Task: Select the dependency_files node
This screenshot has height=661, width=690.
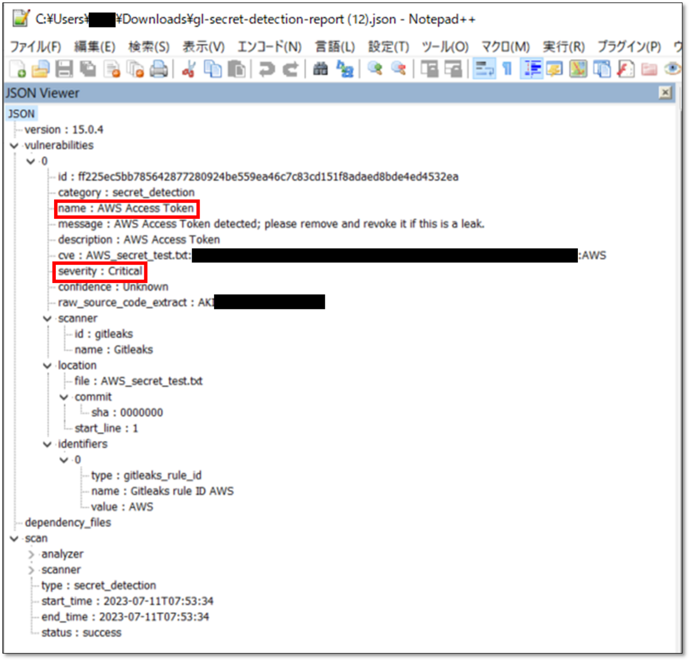Action: point(68,523)
